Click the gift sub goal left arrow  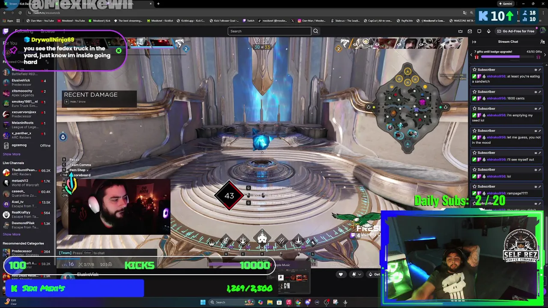(x=471, y=55)
